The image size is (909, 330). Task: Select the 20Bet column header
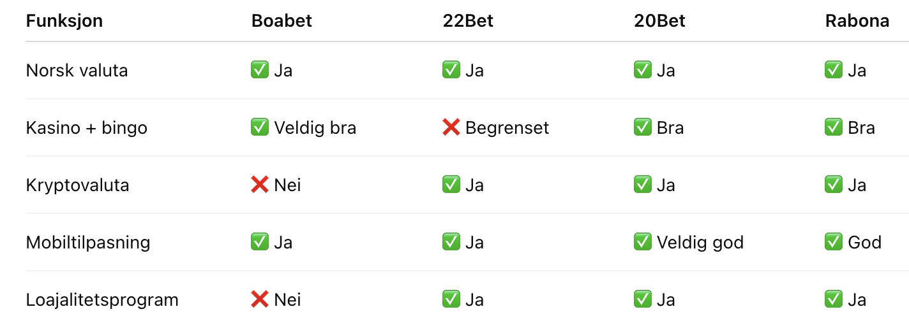(659, 21)
